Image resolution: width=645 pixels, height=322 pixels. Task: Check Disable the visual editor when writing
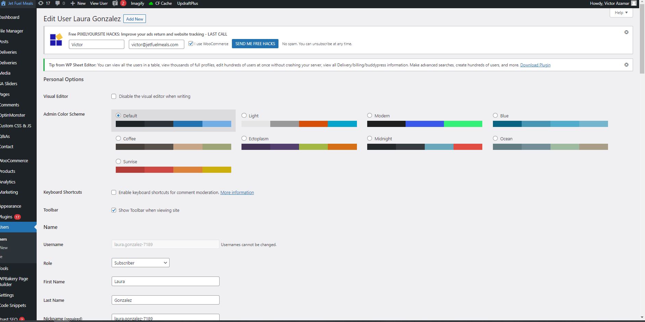click(x=114, y=96)
